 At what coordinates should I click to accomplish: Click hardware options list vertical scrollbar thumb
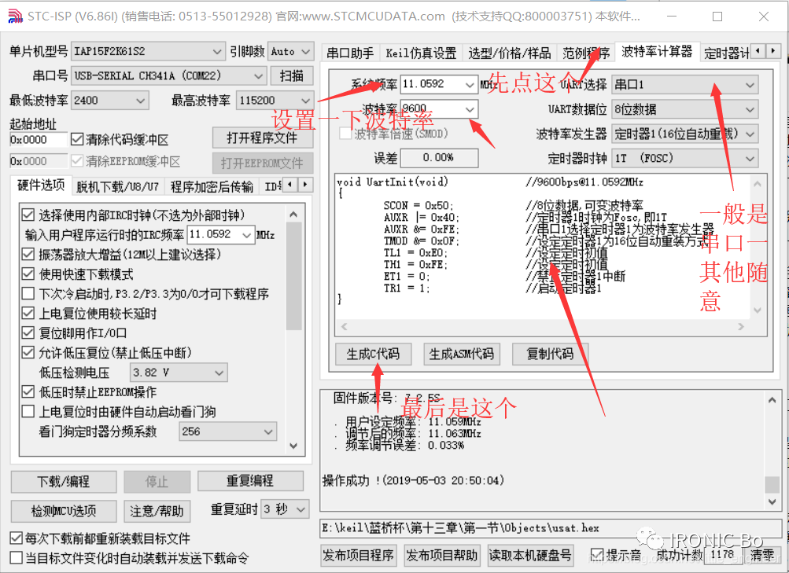click(x=294, y=276)
